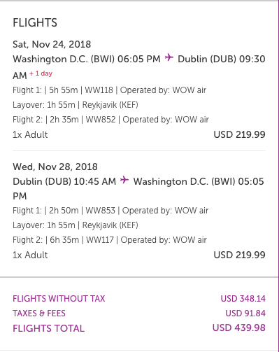
Task: Select Washington D.C. (BWI) 06:05 PM departure
Action: coord(87,59)
